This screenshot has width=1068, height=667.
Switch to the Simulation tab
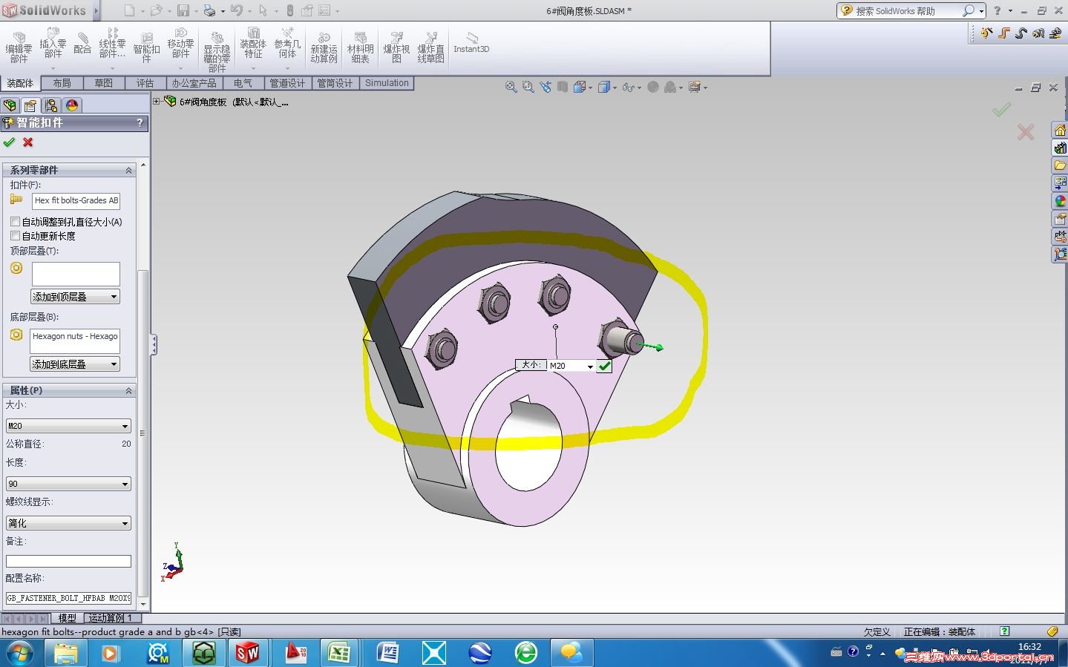coord(387,83)
